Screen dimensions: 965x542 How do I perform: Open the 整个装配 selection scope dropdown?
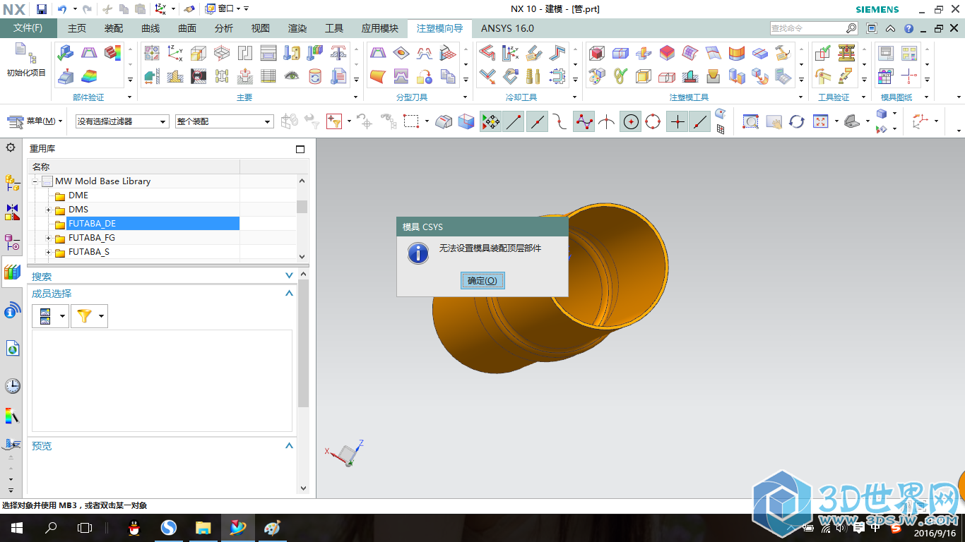coord(224,121)
